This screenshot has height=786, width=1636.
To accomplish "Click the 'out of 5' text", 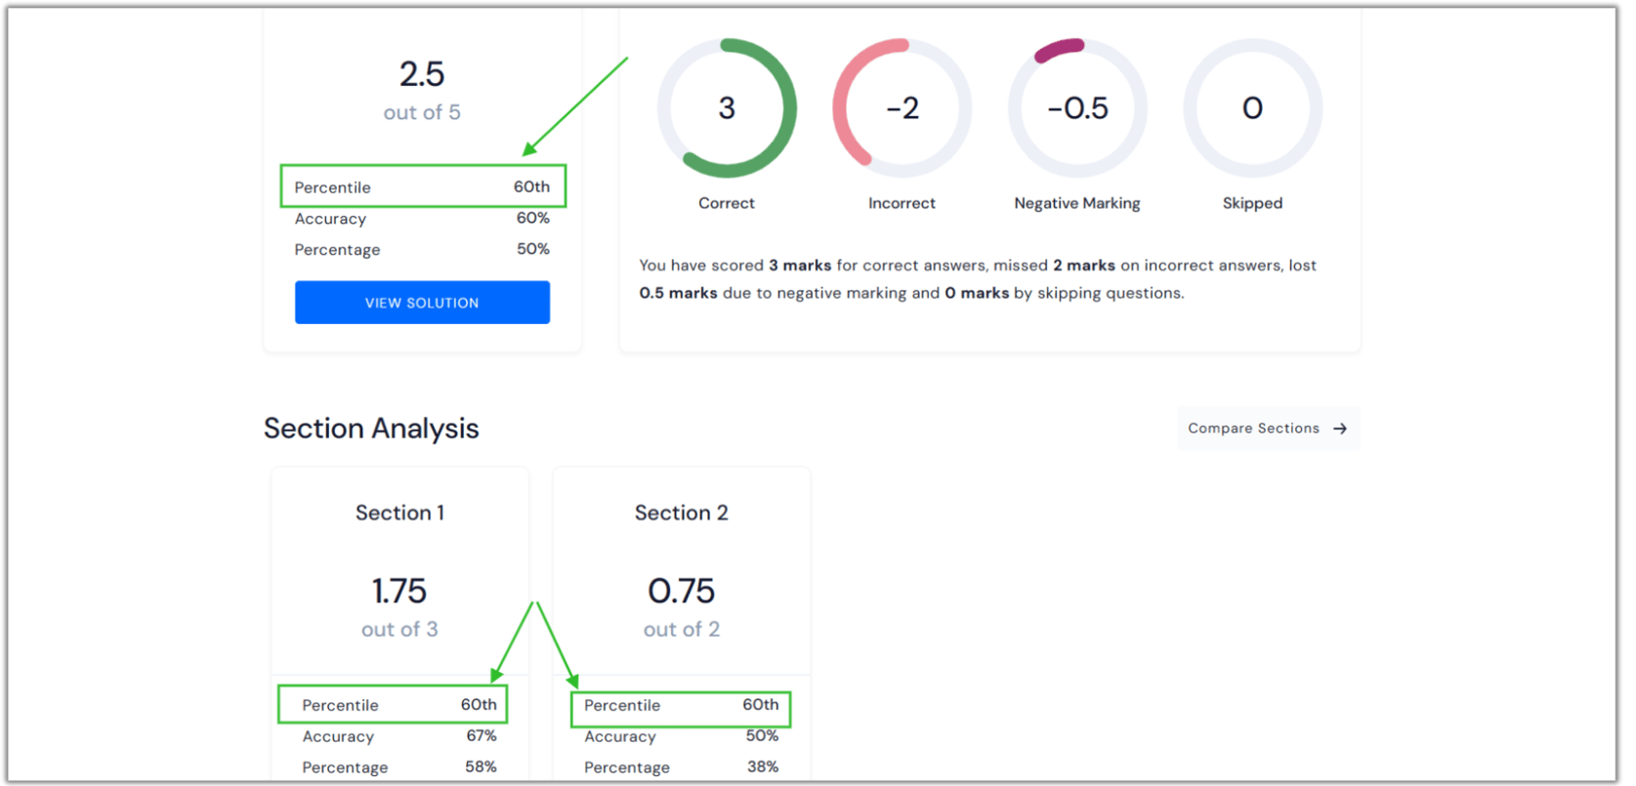I will point(422,112).
